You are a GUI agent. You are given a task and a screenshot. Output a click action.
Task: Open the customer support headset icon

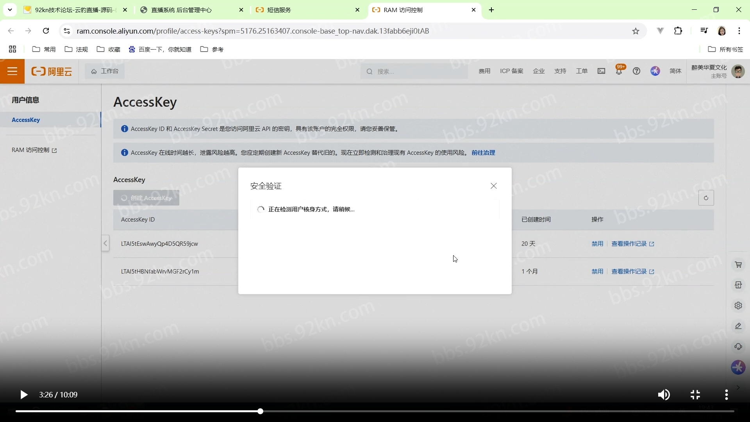(738, 347)
